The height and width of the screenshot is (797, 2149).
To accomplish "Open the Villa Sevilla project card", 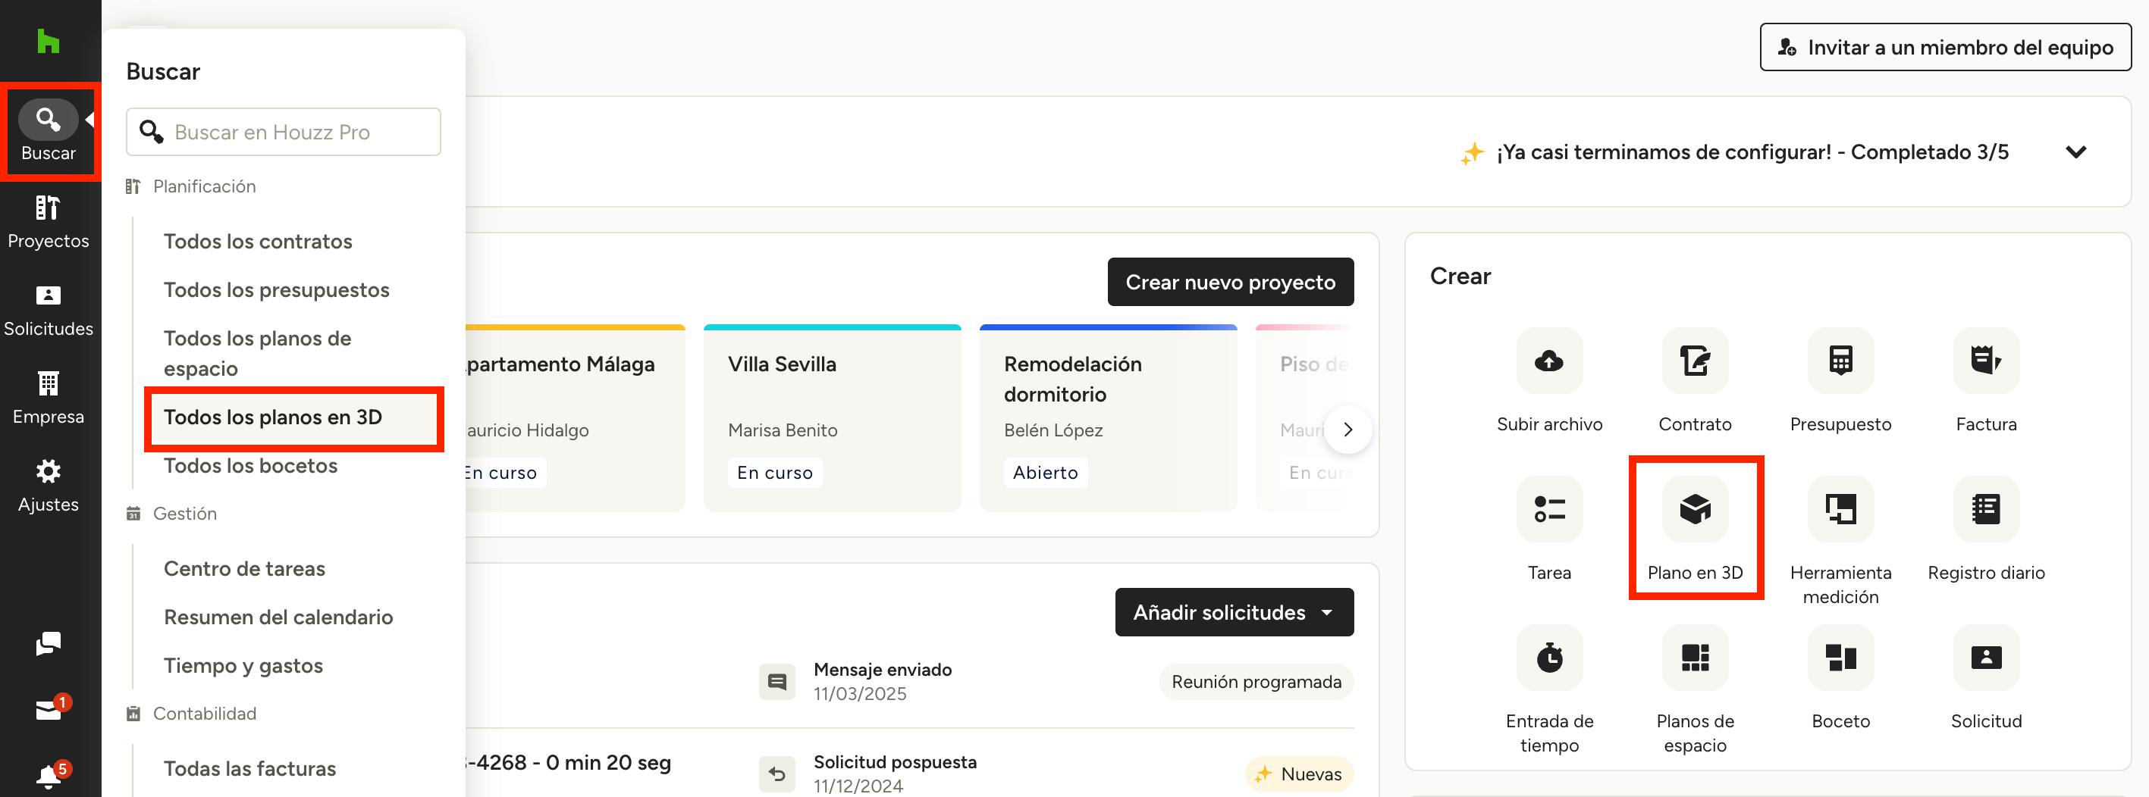I will click(x=831, y=417).
